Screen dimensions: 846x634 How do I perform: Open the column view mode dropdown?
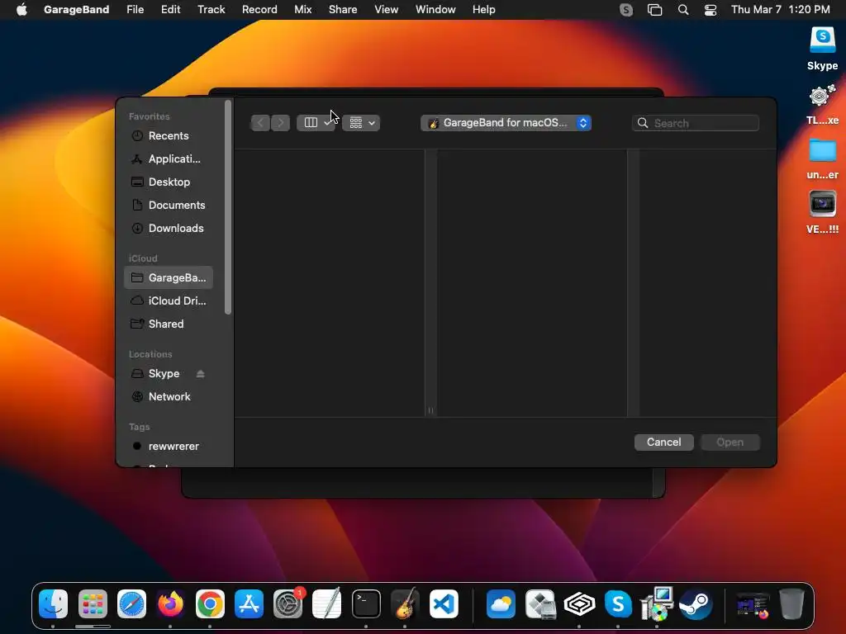tap(316, 123)
